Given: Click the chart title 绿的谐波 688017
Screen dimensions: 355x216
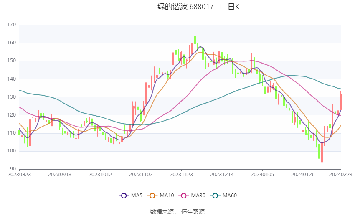Looking at the screenshot, I should 185,7.
